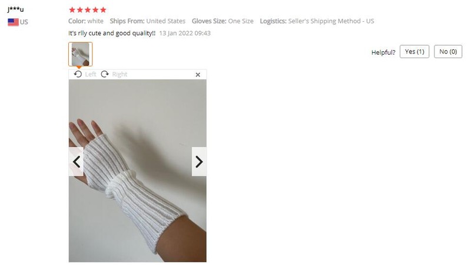The image size is (471, 267).
Task: Click the reviewer name J***u
Action: click(16, 9)
